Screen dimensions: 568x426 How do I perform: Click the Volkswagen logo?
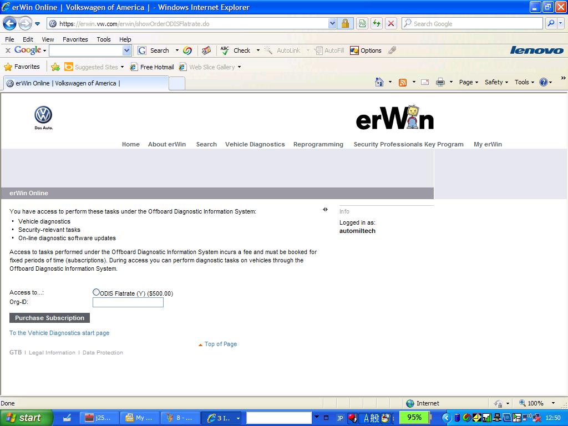[43, 118]
